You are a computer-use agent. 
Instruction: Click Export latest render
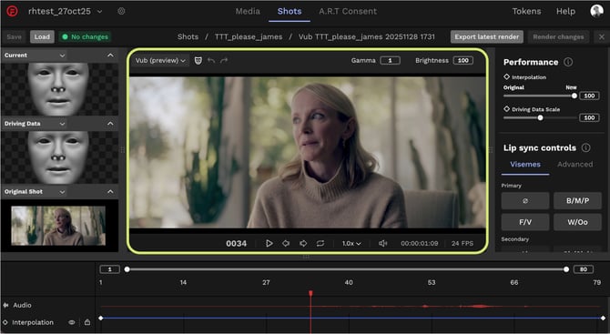tap(487, 37)
